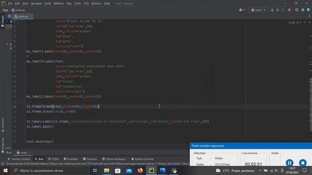Image resolution: width=312 pixels, height=175 pixels.
Task: Click the editor tabs kebab options icon
Action: click(310, 16)
